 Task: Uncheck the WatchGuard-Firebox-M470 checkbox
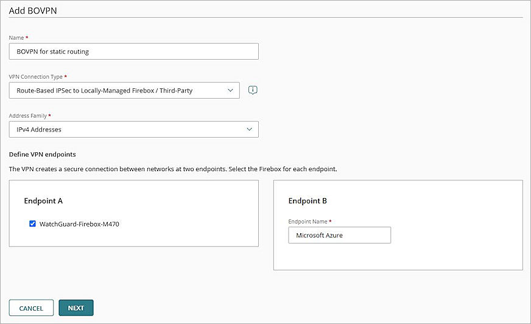click(x=33, y=224)
